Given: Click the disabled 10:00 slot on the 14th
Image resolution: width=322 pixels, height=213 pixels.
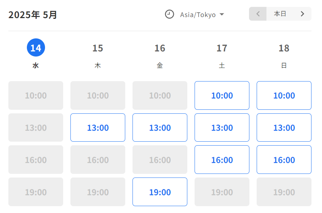Looking at the screenshot, I should tap(36, 95).
